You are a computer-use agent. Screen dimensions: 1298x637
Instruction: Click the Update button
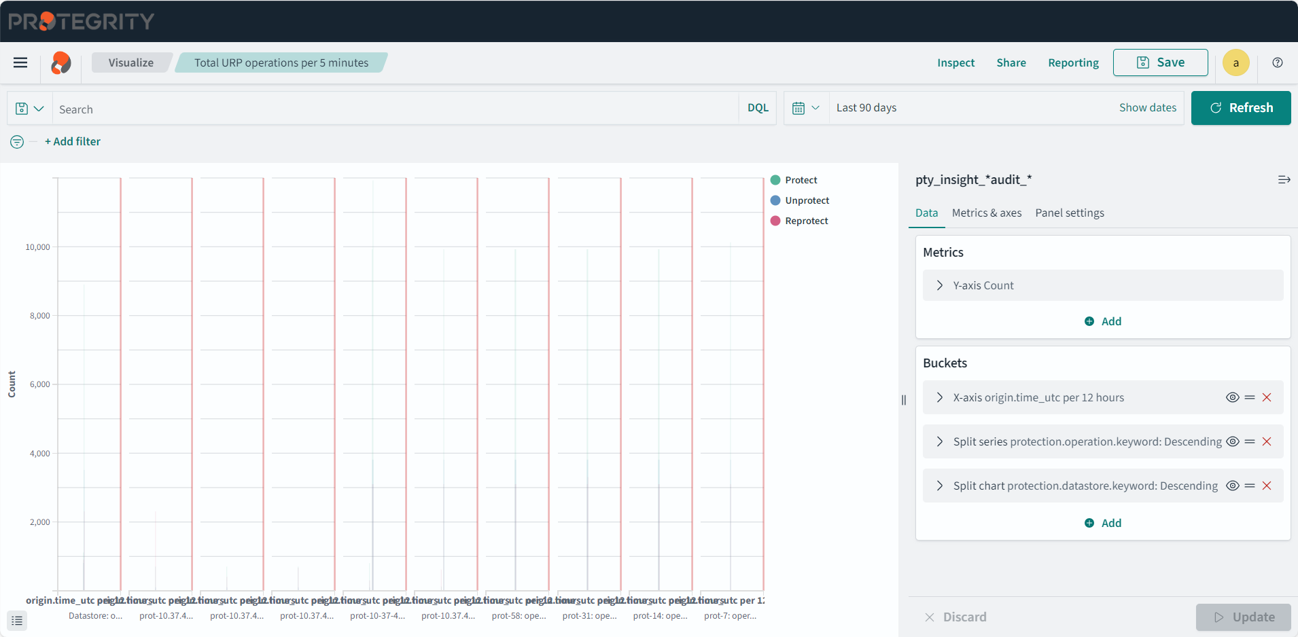1244,617
